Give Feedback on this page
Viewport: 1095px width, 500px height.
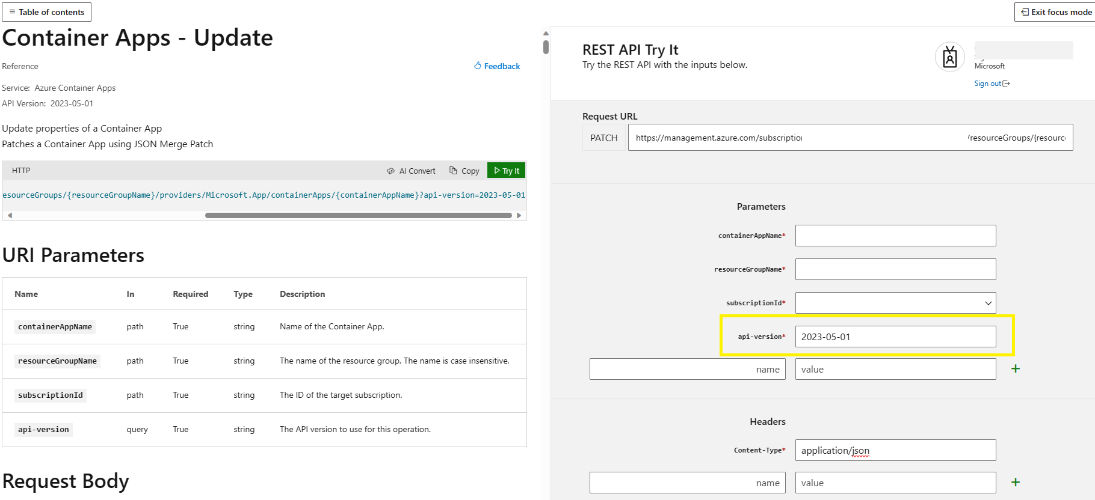pyautogui.click(x=497, y=66)
